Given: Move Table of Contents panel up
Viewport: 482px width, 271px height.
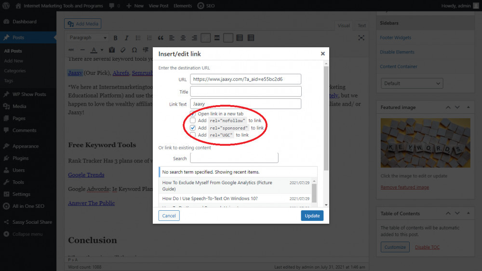Looking at the screenshot, I should tap(448, 213).
